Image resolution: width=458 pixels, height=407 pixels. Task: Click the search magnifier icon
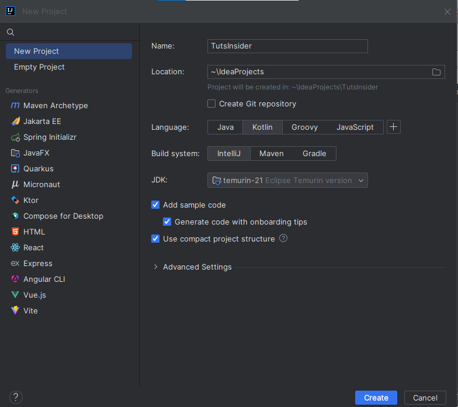[11, 32]
